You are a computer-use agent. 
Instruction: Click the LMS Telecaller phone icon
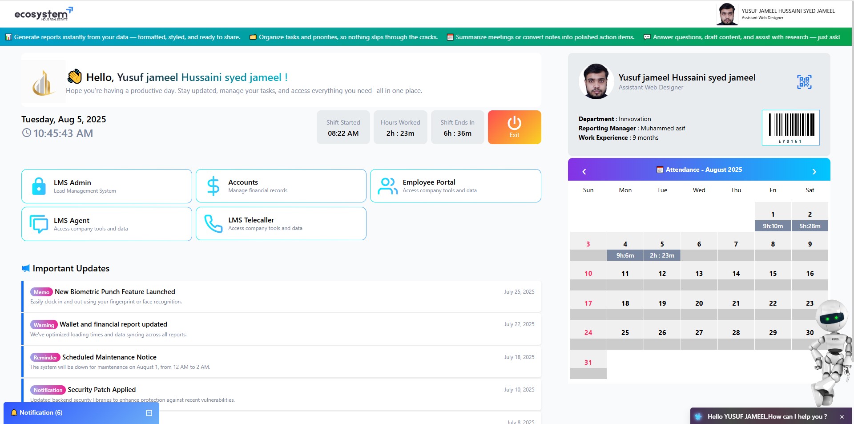point(213,224)
